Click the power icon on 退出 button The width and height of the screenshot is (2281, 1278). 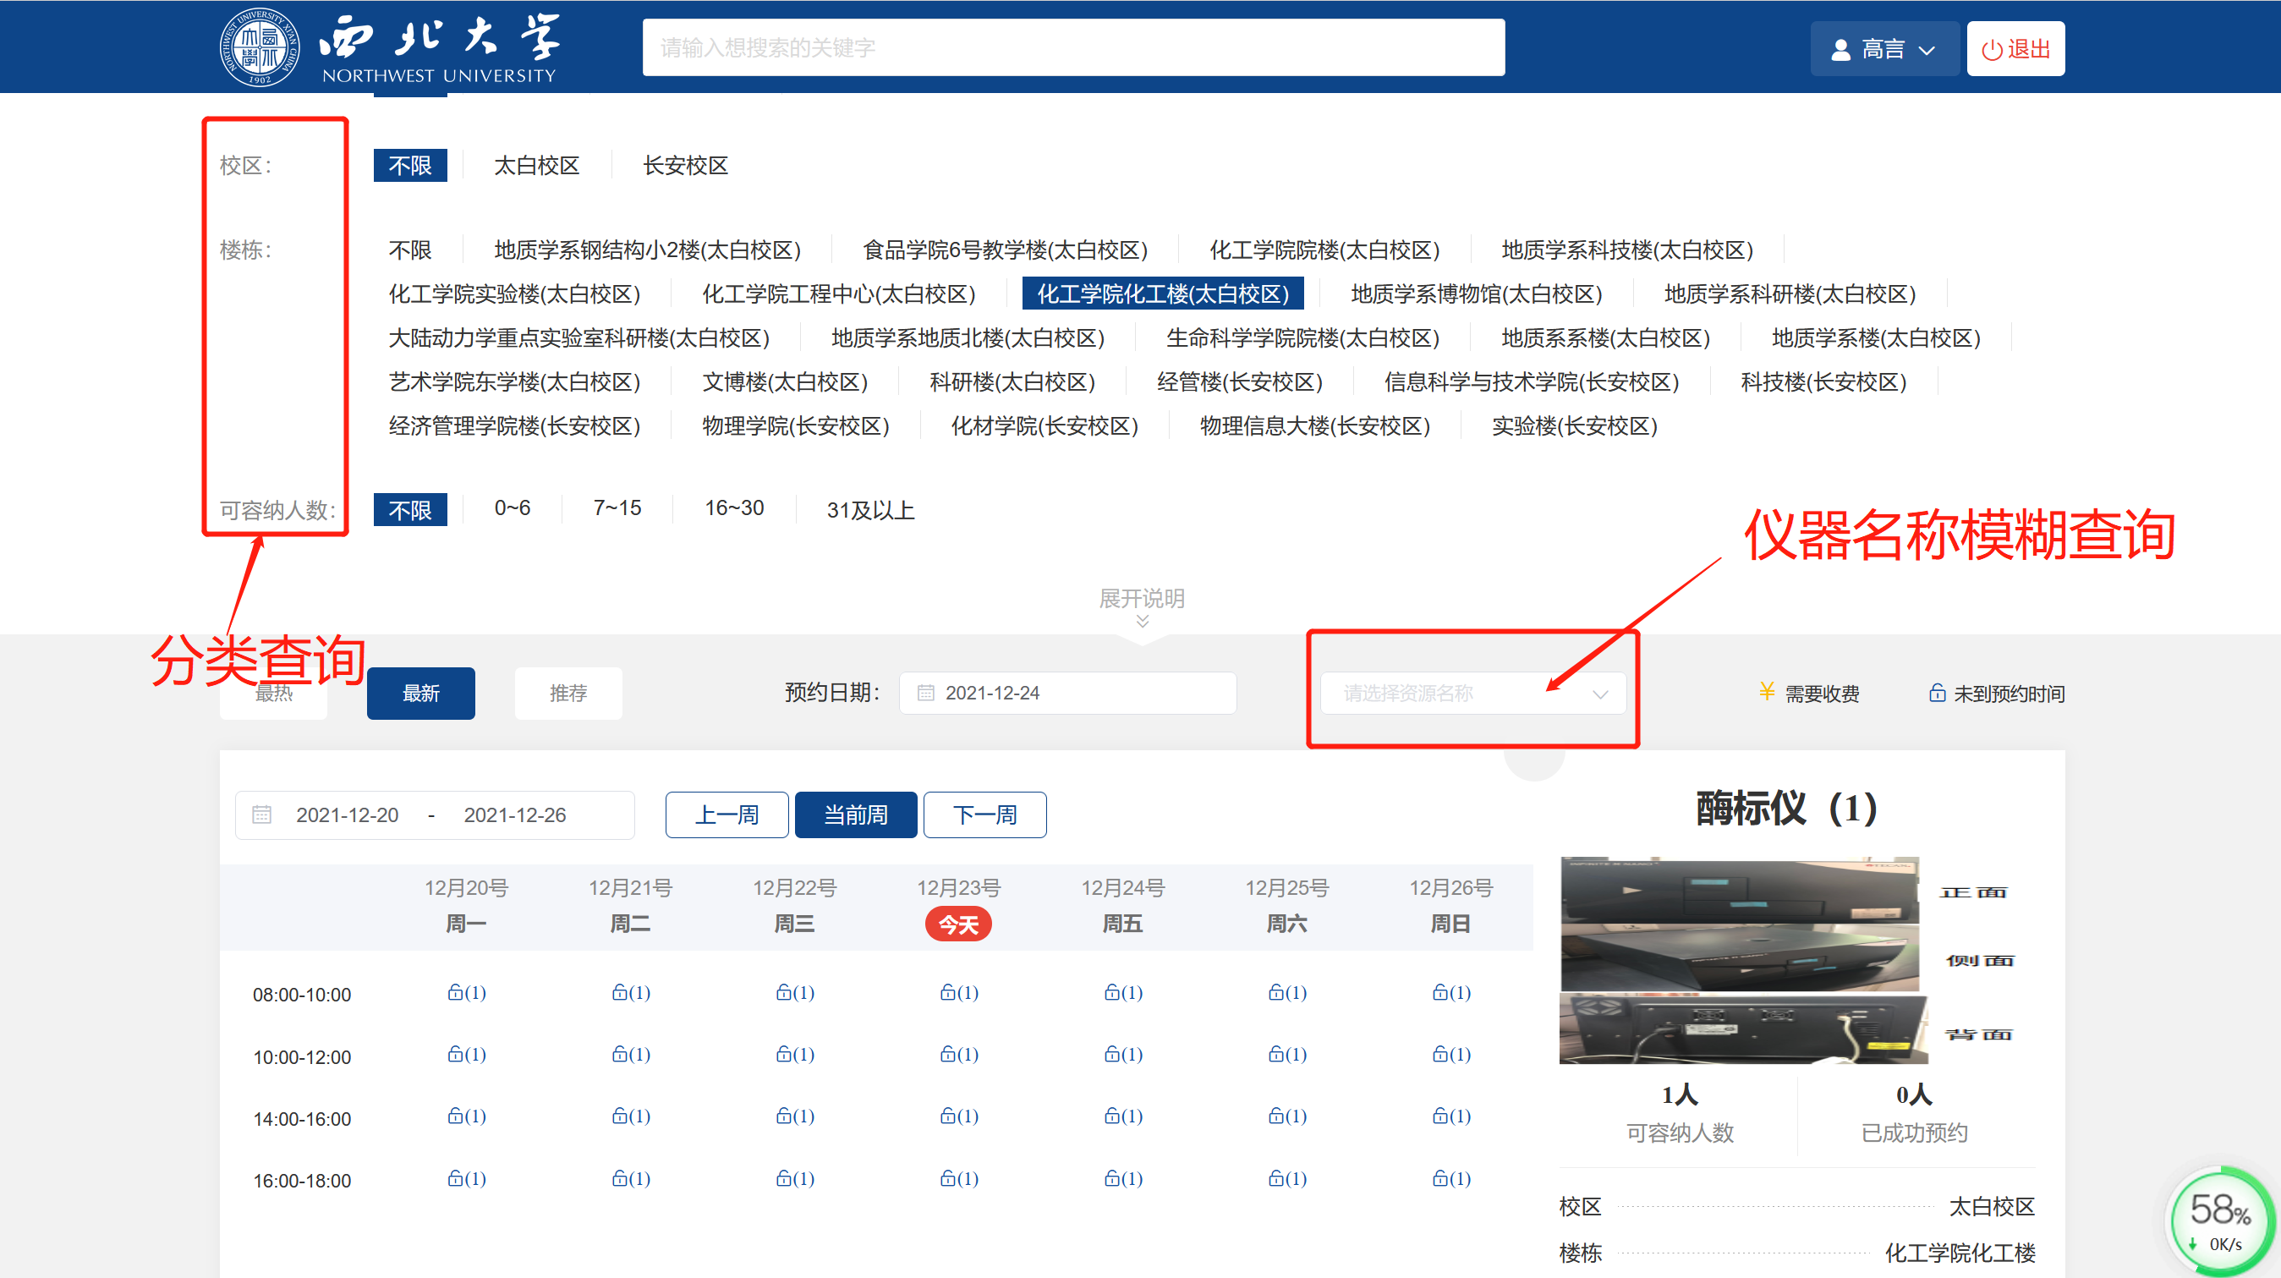pyautogui.click(x=1992, y=50)
